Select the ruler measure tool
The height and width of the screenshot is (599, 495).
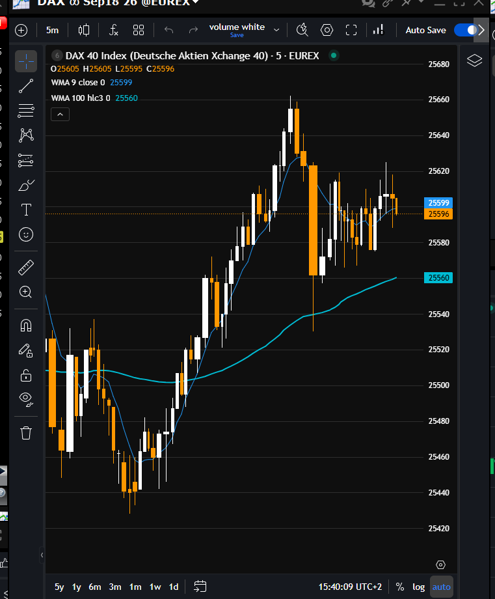[x=26, y=268]
